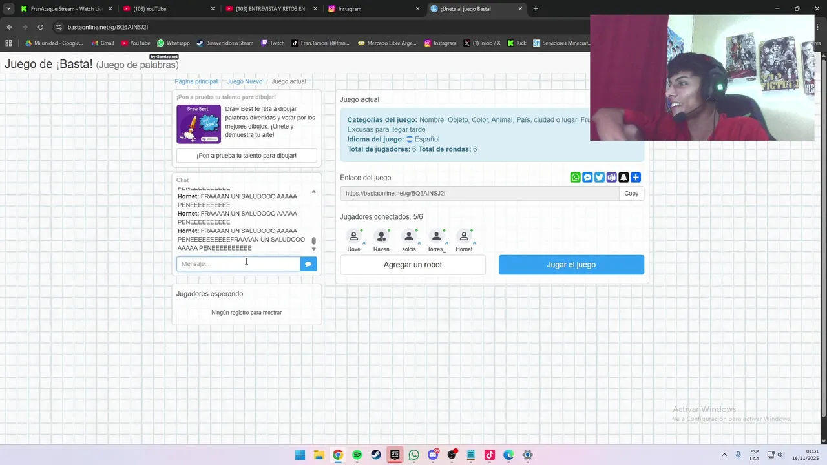Open Mercado Libre Argentina bookmark
The image size is (827, 465).
pyautogui.click(x=387, y=43)
